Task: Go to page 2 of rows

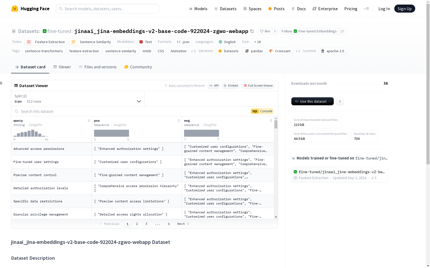Action: 137,224
